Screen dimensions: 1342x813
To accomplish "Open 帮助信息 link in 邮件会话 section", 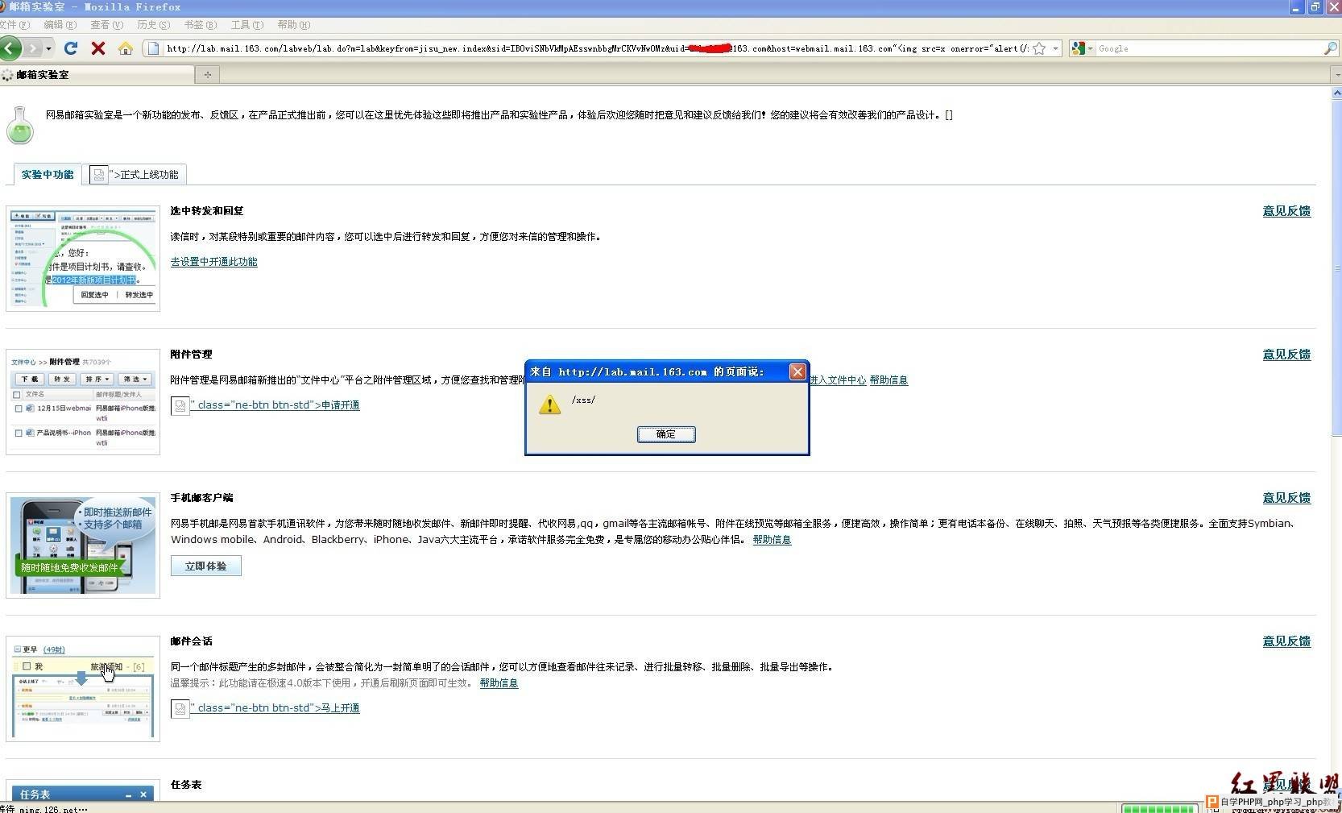I will tap(499, 683).
